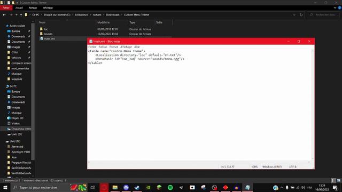Open Notepad's Aide menu

coord(137,47)
